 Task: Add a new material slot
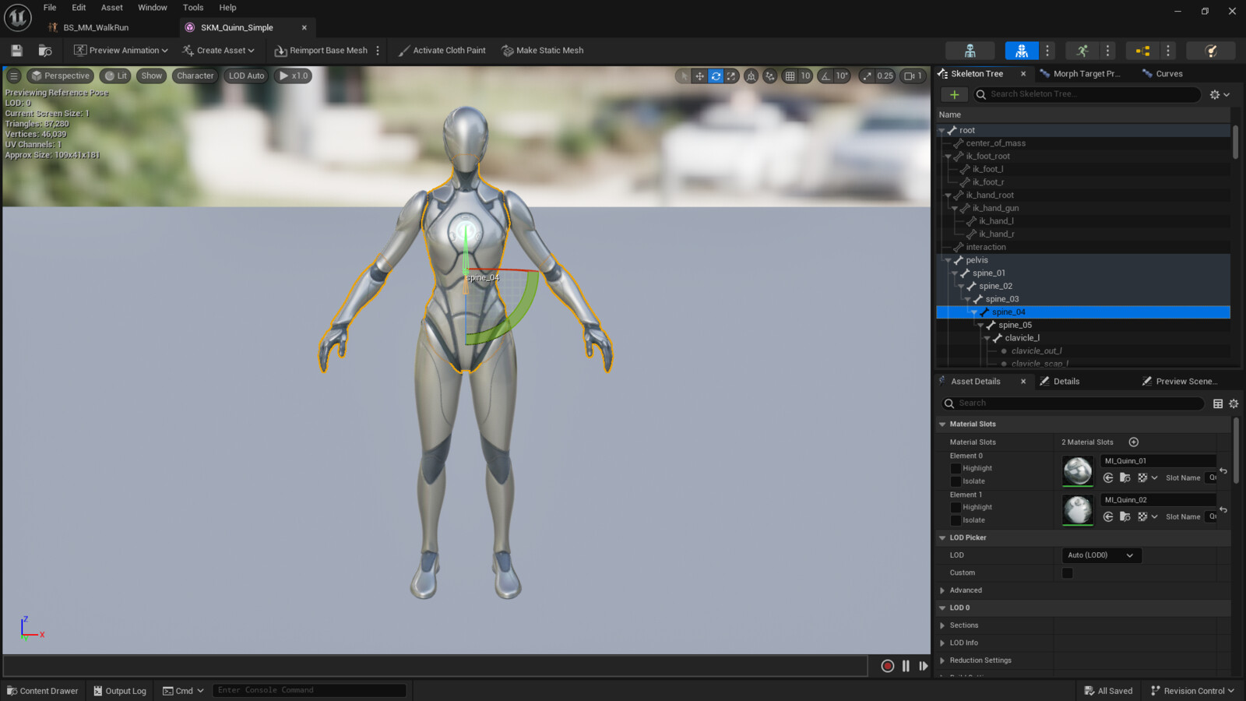pyautogui.click(x=1134, y=442)
